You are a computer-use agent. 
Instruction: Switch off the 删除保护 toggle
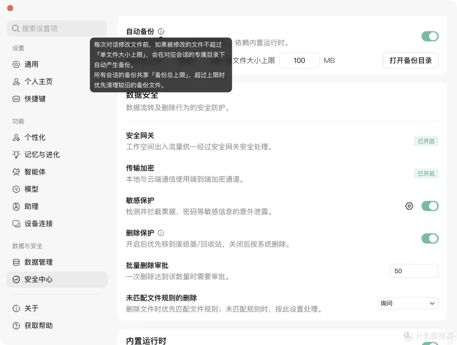point(430,238)
